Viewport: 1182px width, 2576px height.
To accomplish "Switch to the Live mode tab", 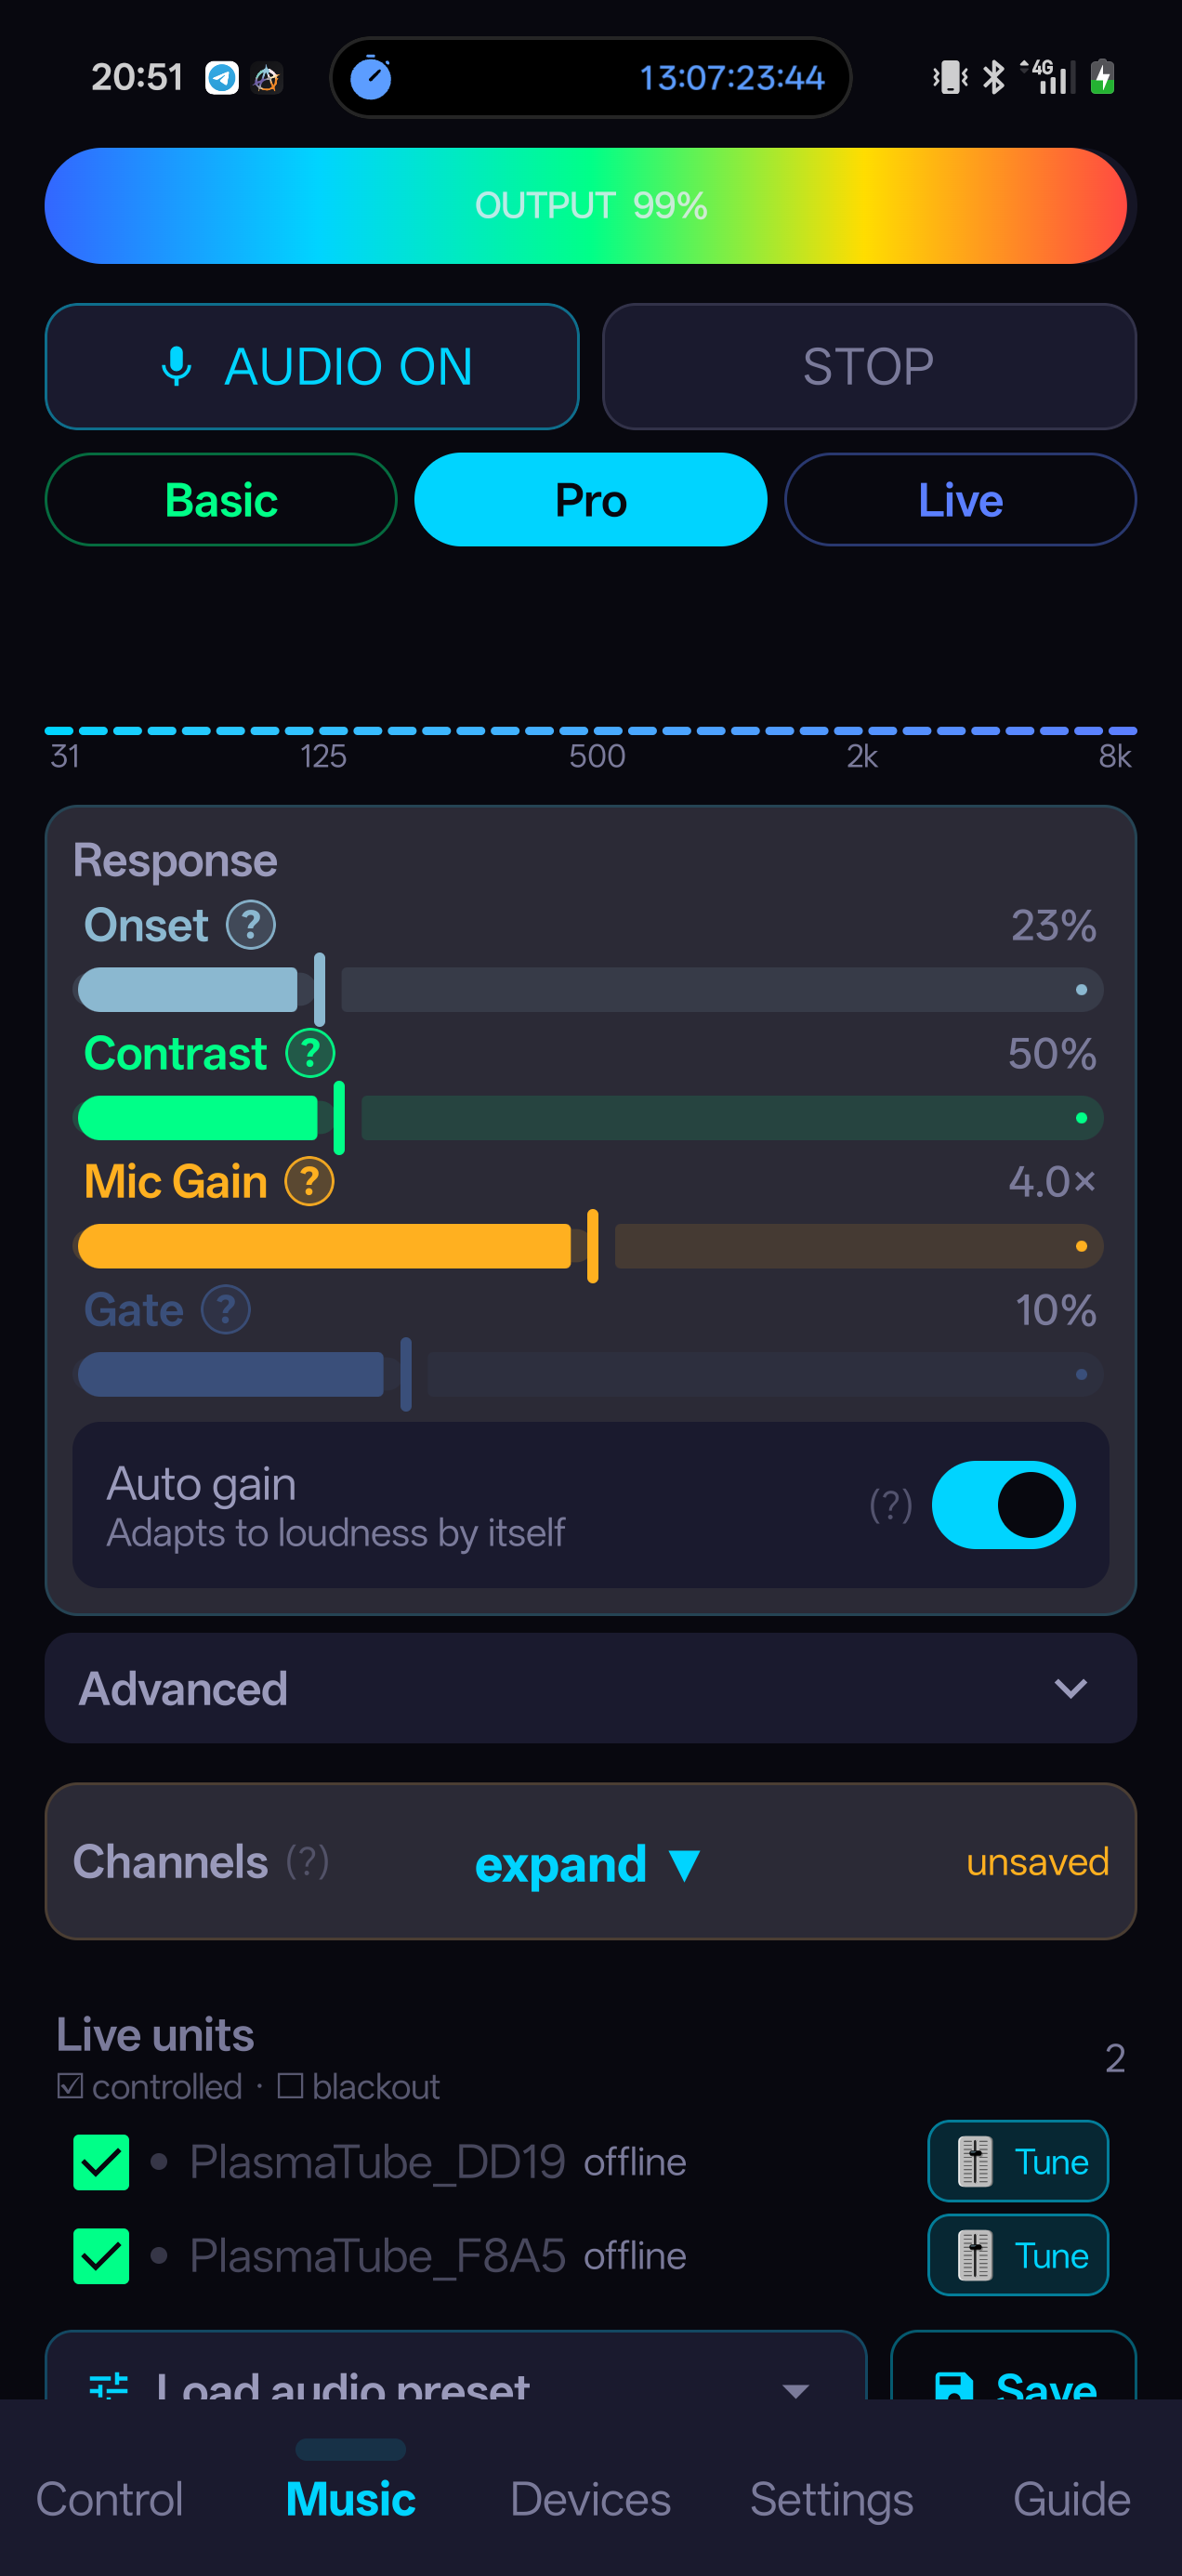I will pyautogui.click(x=960, y=500).
